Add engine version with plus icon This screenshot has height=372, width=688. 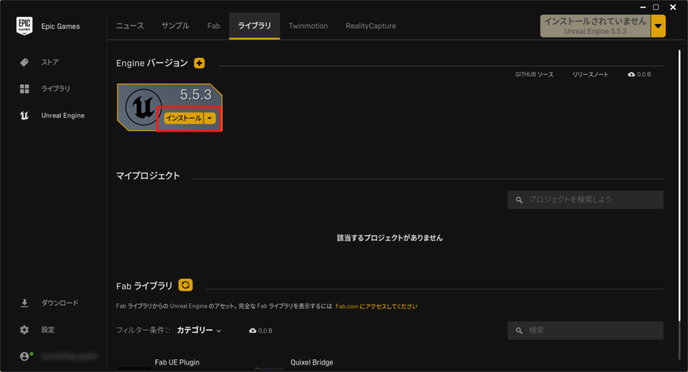point(200,63)
